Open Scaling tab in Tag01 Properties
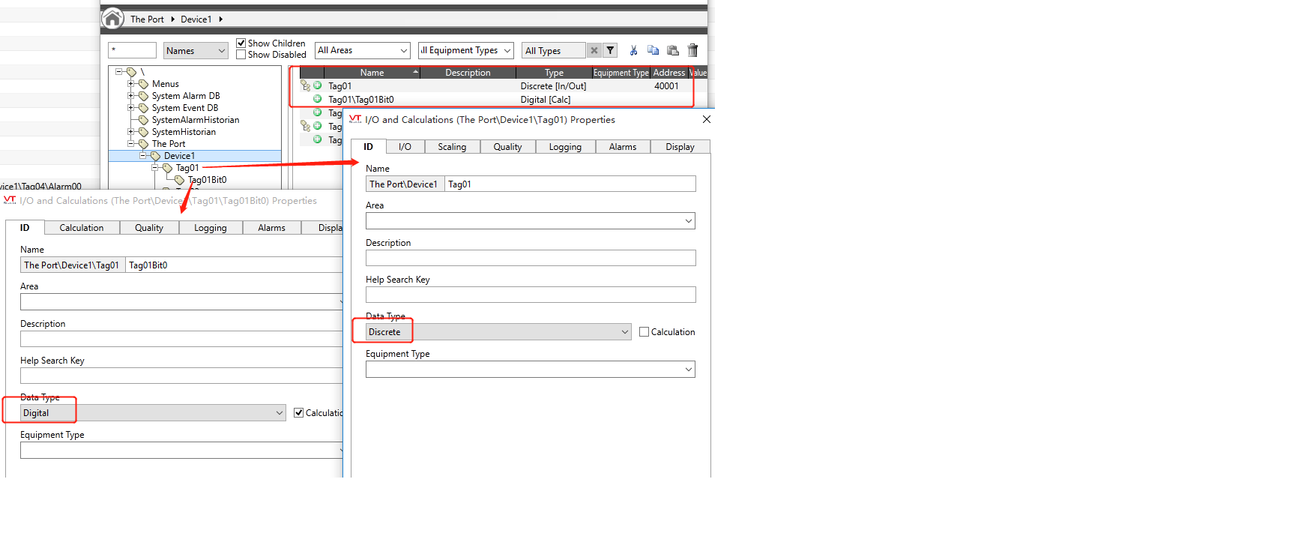 [452, 147]
